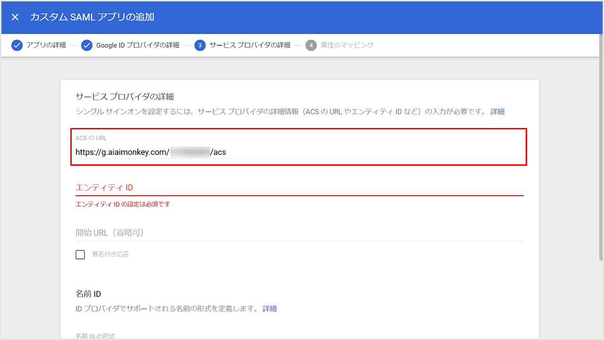This screenshot has width=604, height=340.
Task: Enable the 署名付き応答 checkbox
Action: (80, 255)
